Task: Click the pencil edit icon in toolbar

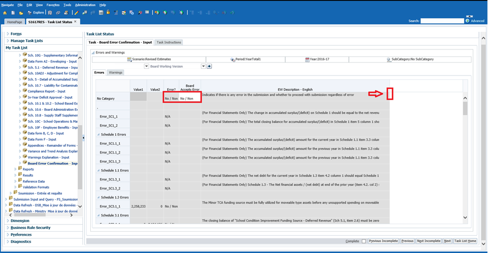Action: (76, 12)
